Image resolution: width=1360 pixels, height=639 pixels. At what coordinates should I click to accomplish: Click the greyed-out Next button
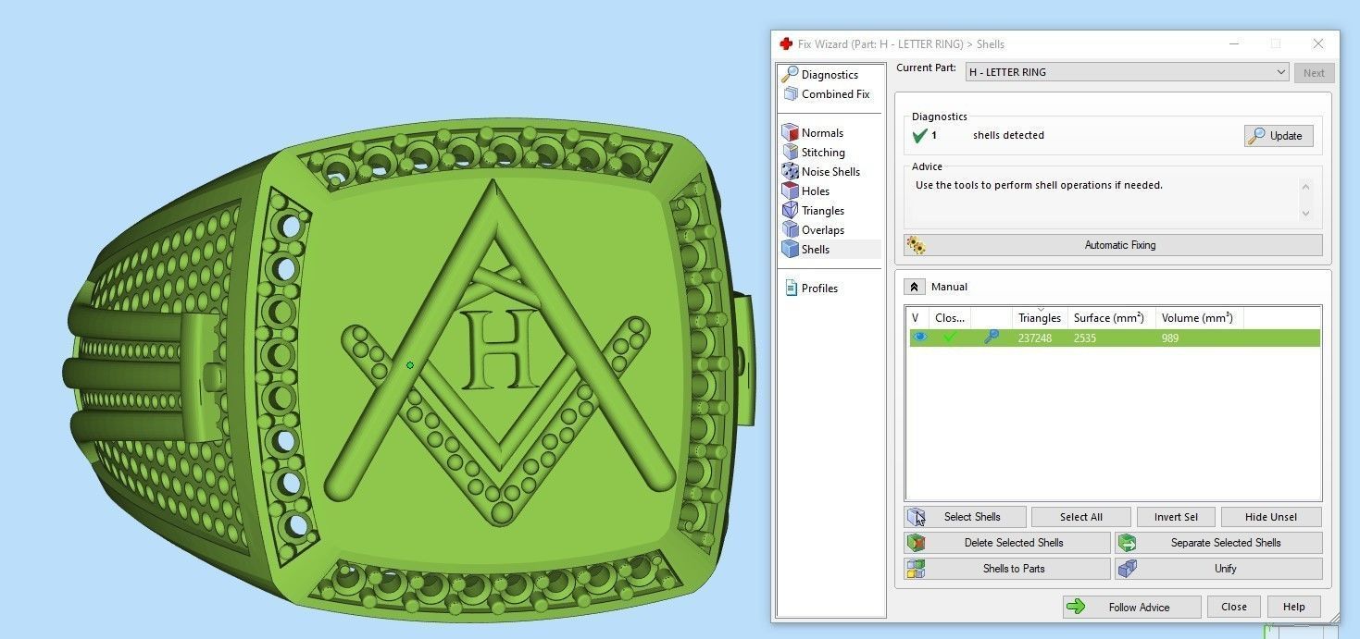pyautogui.click(x=1314, y=73)
